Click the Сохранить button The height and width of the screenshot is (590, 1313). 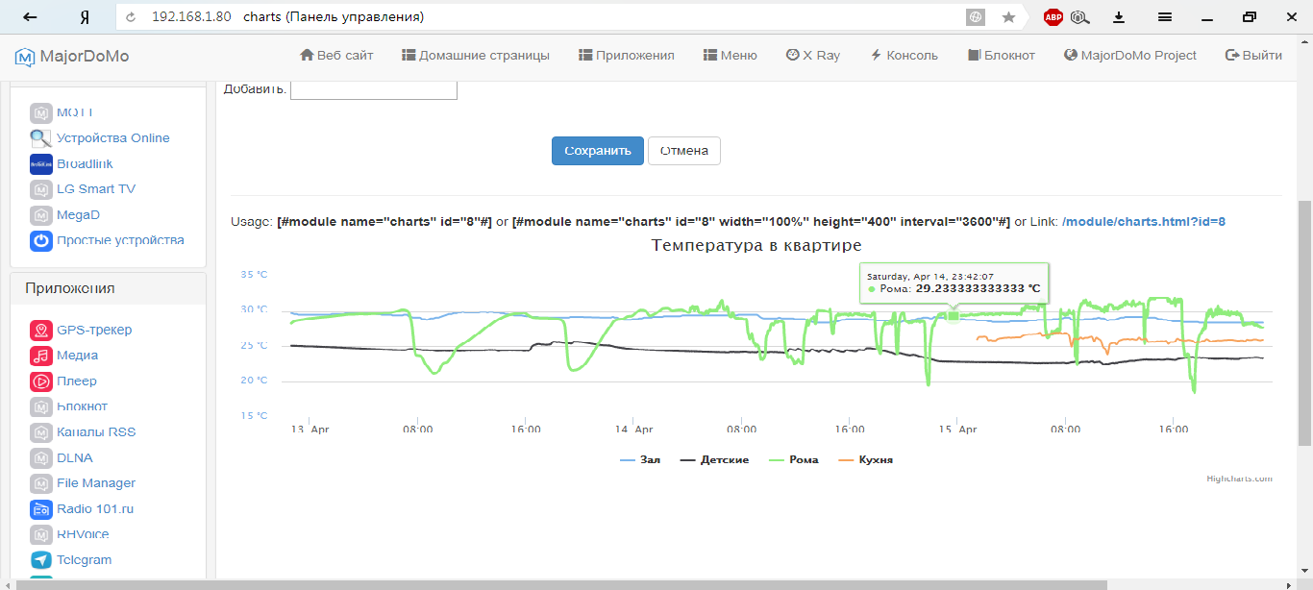pos(598,151)
